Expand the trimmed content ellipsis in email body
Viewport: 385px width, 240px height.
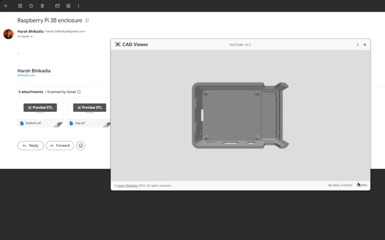19,54
